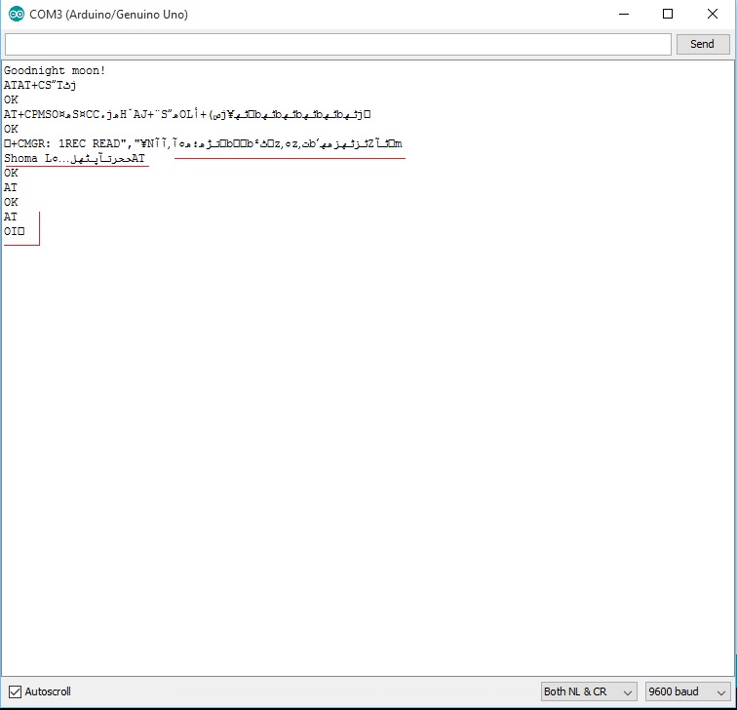Close the COM3 serial monitor window

click(x=713, y=15)
